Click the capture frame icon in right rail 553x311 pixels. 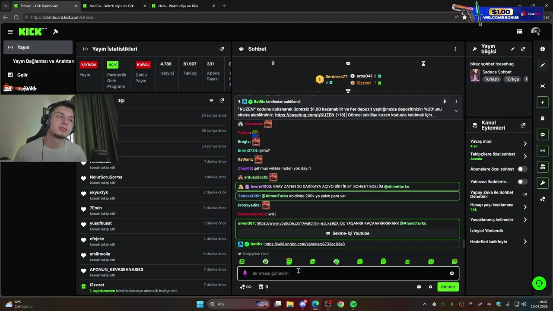click(543, 86)
